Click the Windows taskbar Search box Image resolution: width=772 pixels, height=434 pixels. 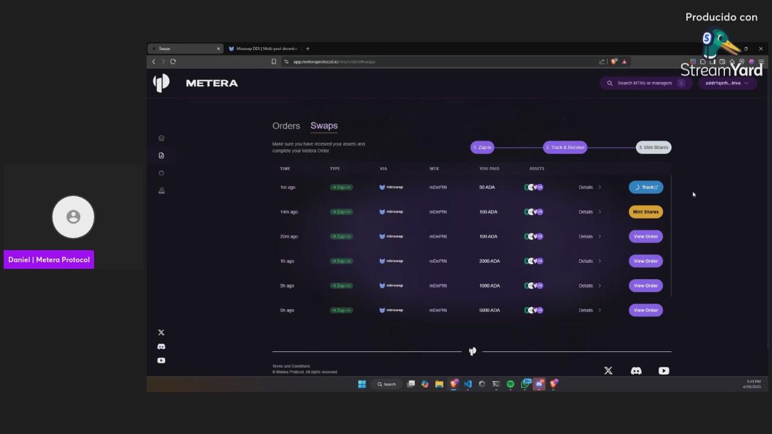387,384
